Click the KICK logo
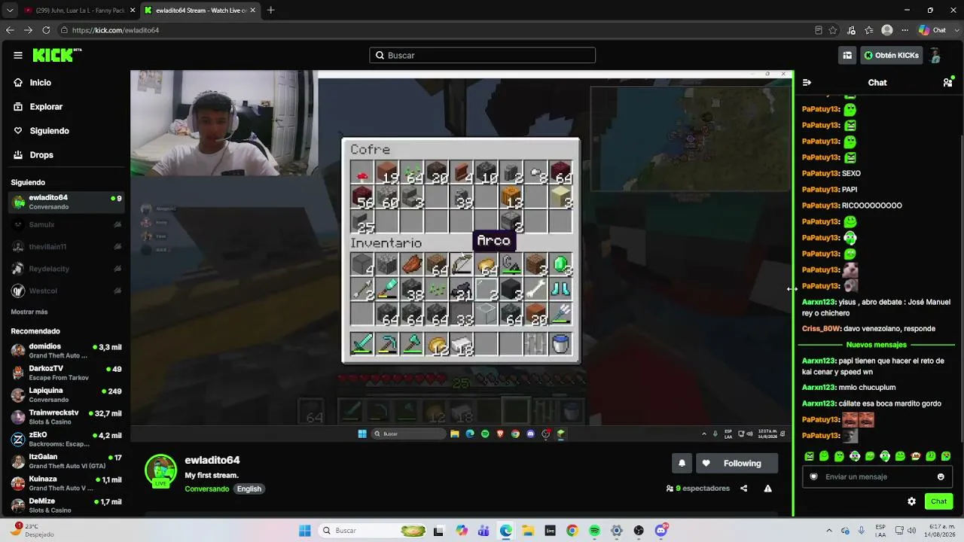 tap(56, 55)
